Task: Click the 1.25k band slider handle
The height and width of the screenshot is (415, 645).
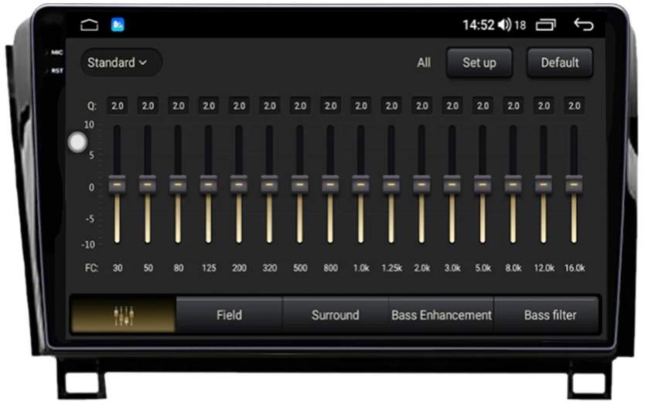Action: 391,185
